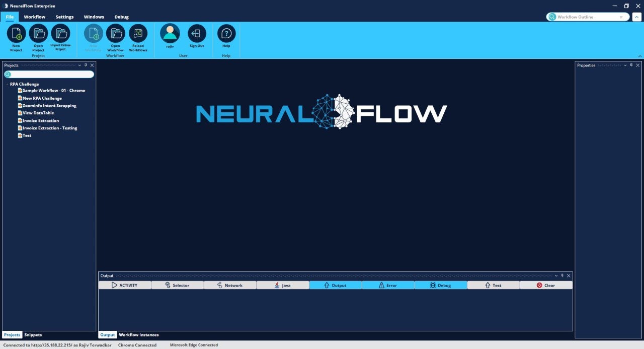This screenshot has height=349, width=644.
Task: Disable the Error log filter
Action: (x=388, y=285)
